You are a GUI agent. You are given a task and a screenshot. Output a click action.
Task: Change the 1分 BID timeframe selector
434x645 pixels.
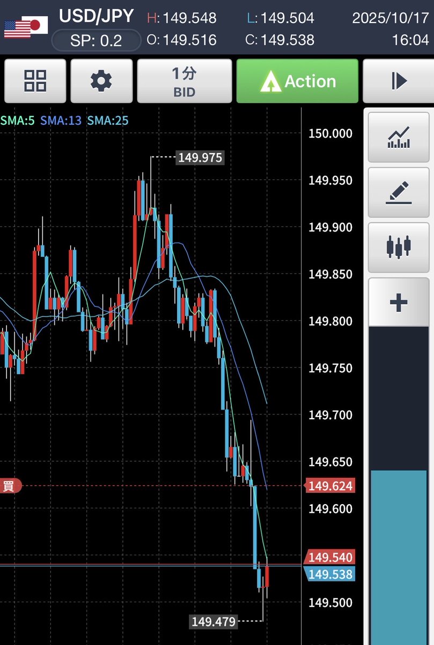[x=185, y=81]
